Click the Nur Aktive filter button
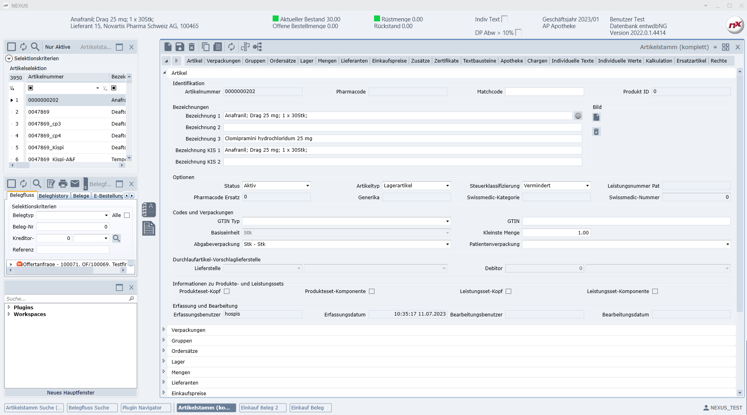 [x=57, y=47]
